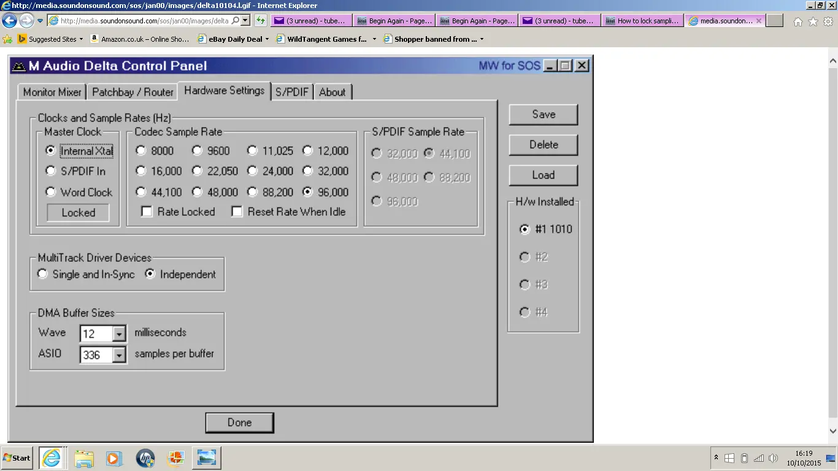The height and width of the screenshot is (471, 838).
Task: Click the Load button
Action: coord(544,175)
